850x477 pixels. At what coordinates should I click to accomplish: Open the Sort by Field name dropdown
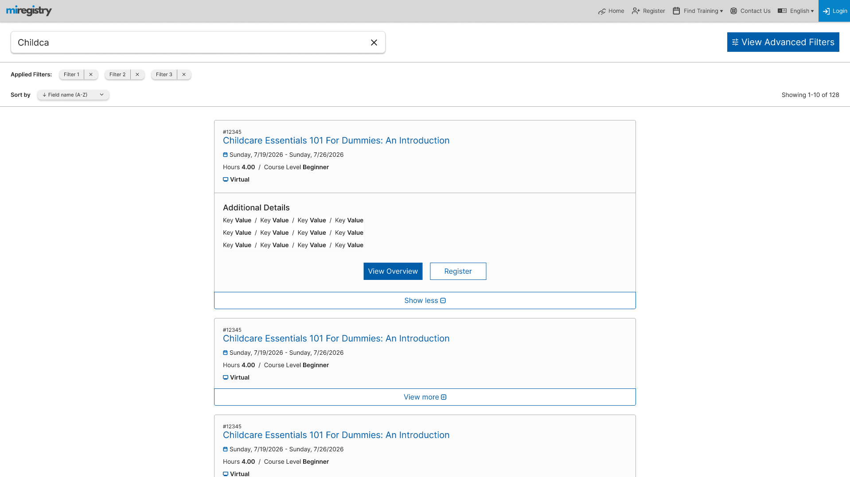click(72, 94)
